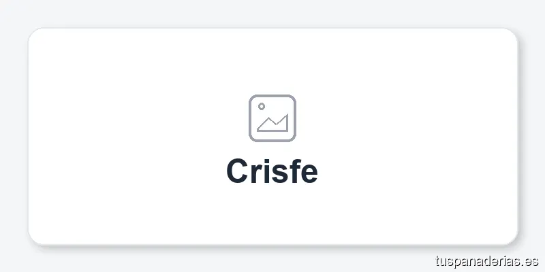Click the word "tuspanaderias" in the watermark
Image resolution: width=545 pixels, height=272 pixels.
476,260
